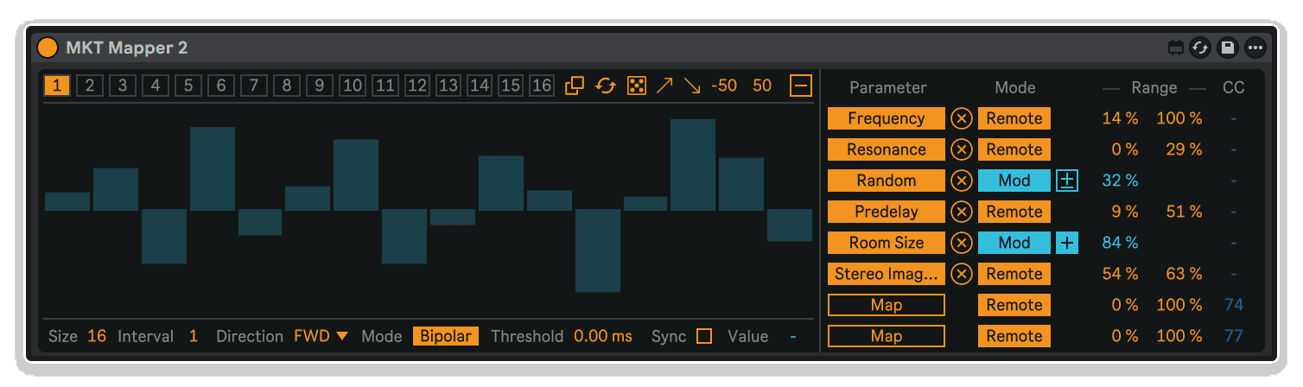Click the 50 maximum value field
Screen dimensions: 1303x387
762,86
